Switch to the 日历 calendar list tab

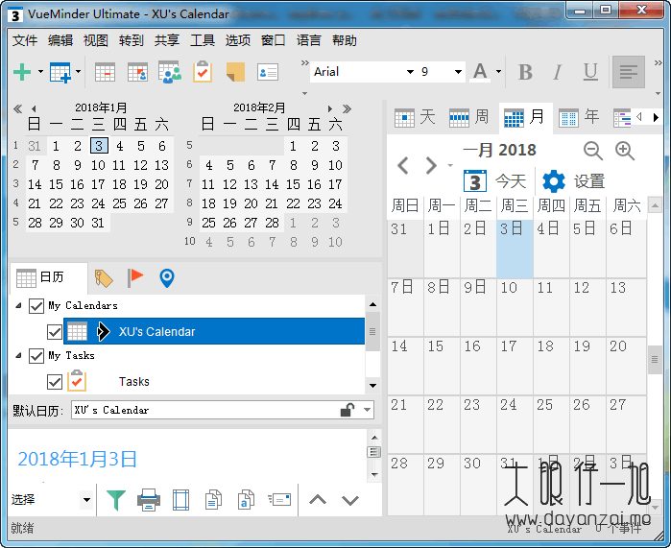(x=48, y=277)
